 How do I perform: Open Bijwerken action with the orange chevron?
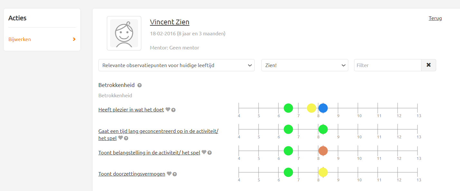[x=74, y=39]
